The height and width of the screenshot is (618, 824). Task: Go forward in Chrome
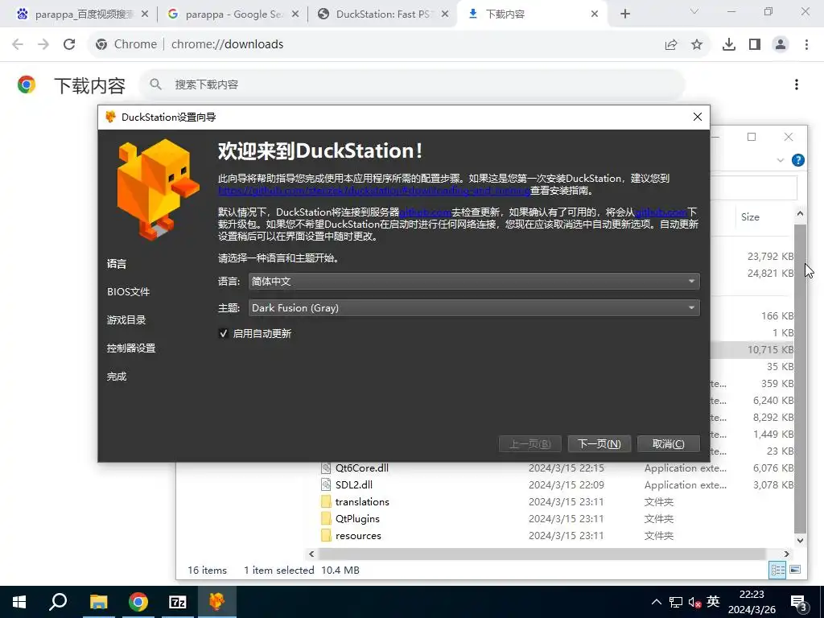click(43, 44)
